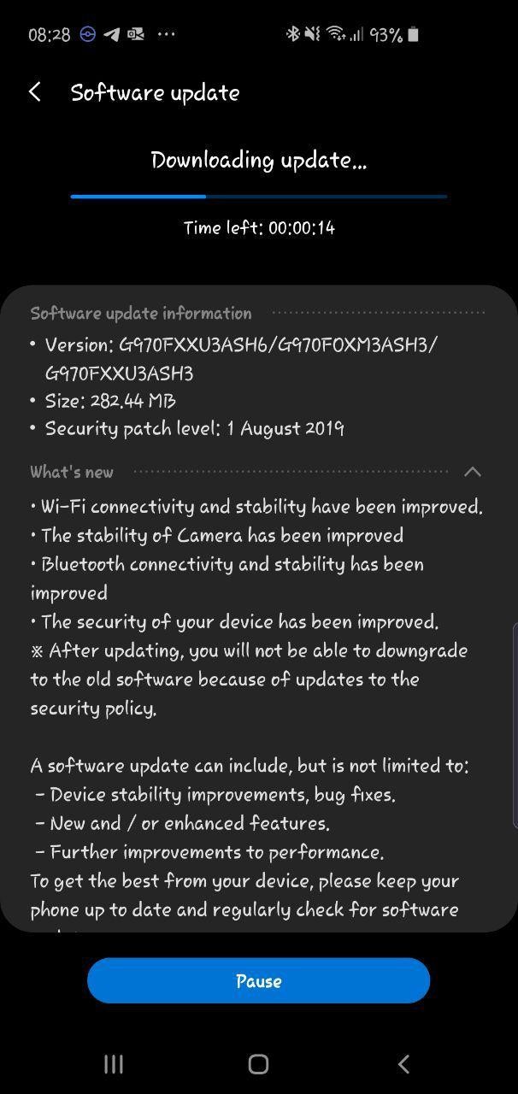Screen dimensions: 518x1094
Task: Tap the back button in the navigation bar
Action: (403, 1063)
